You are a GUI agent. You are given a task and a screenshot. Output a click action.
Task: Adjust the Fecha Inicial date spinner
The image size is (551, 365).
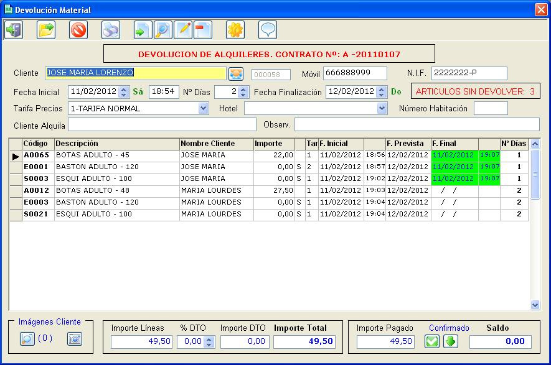point(124,92)
